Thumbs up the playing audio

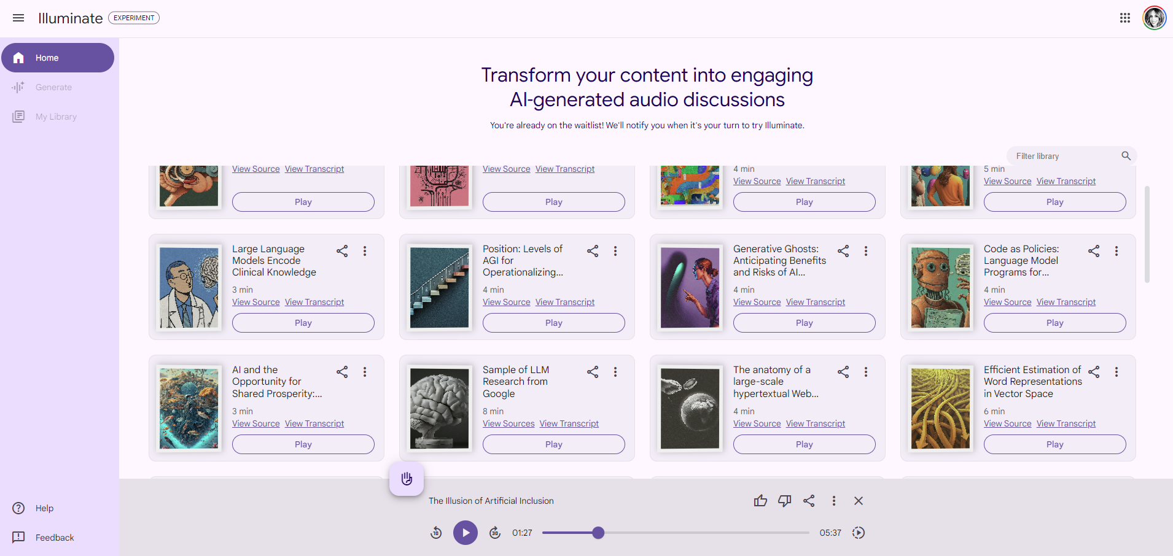tap(760, 501)
